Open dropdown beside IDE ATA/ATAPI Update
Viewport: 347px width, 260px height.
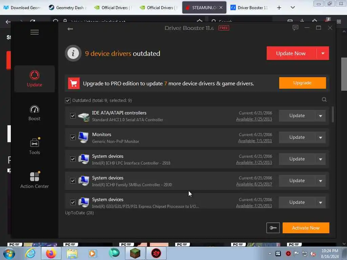point(321,116)
